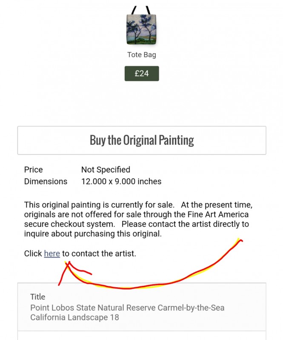Click the 'Not Specified' price value
The height and width of the screenshot is (340, 283).
(x=106, y=169)
